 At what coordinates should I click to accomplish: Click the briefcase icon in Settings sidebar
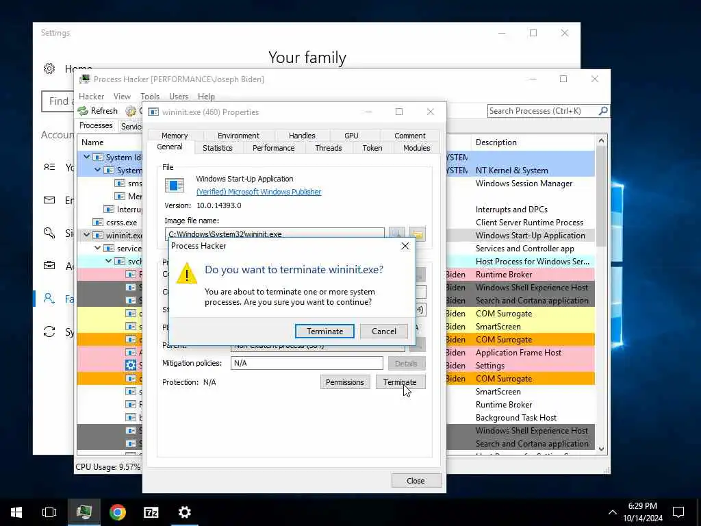coord(49,266)
